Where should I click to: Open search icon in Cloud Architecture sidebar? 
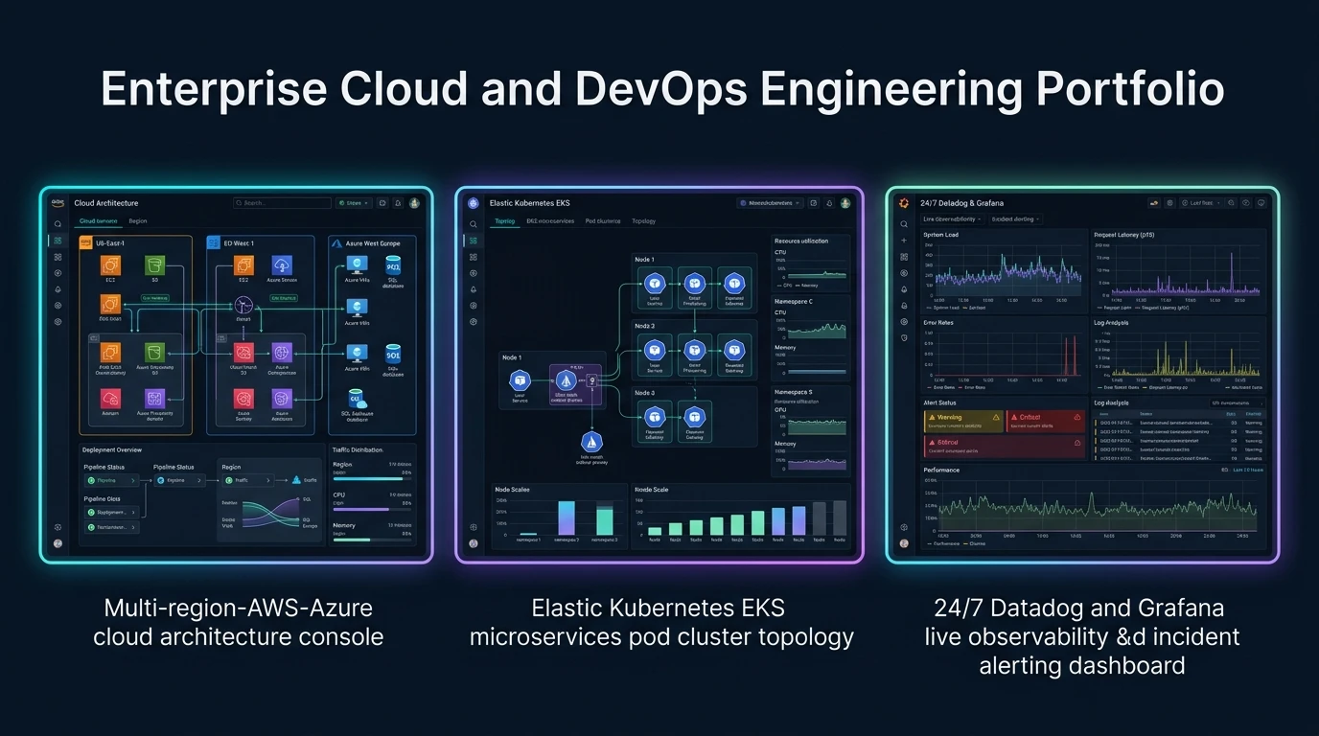[x=58, y=224]
